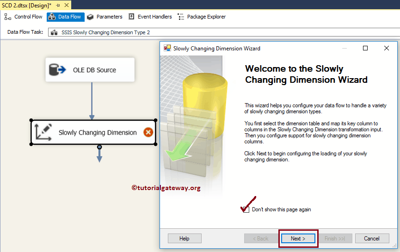This screenshot has width=400, height=252.
Task: Click the Parameters tab icon
Action: 90,17
